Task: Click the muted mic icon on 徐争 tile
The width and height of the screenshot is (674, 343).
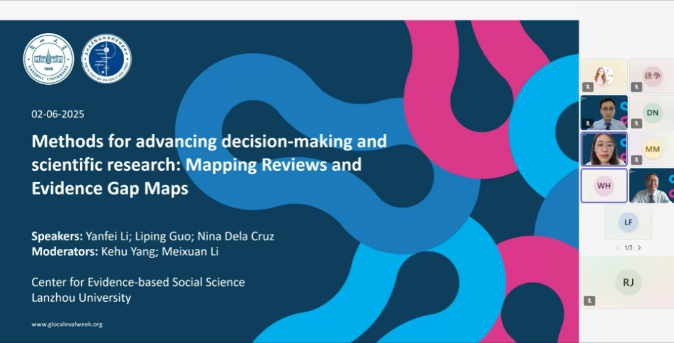Action: click(636, 87)
